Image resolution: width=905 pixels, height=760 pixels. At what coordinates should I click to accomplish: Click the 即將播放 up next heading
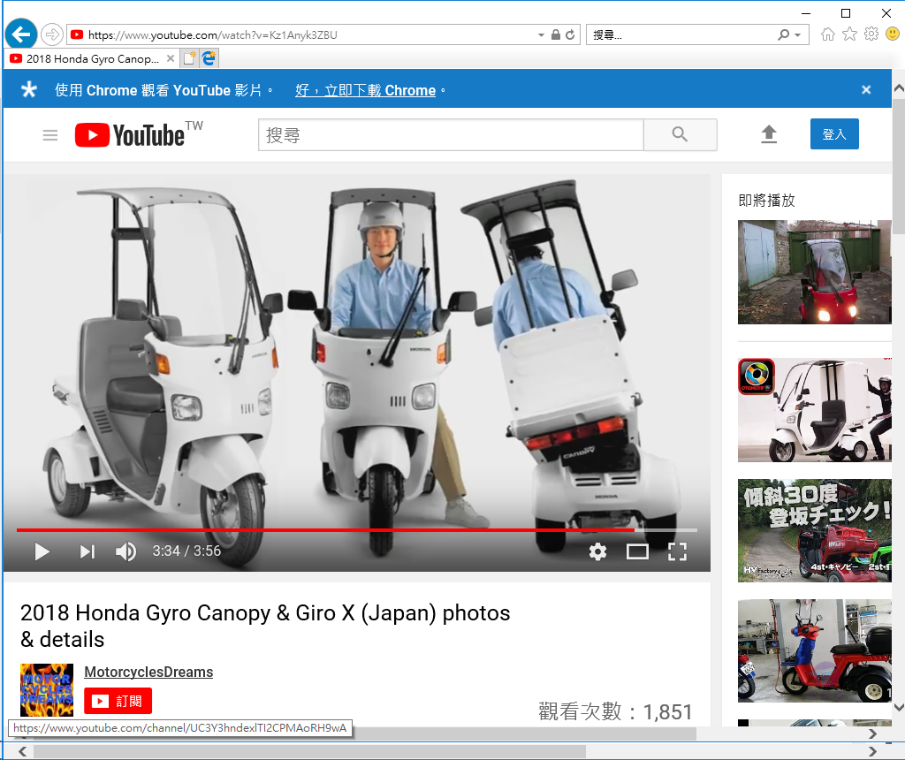(766, 201)
